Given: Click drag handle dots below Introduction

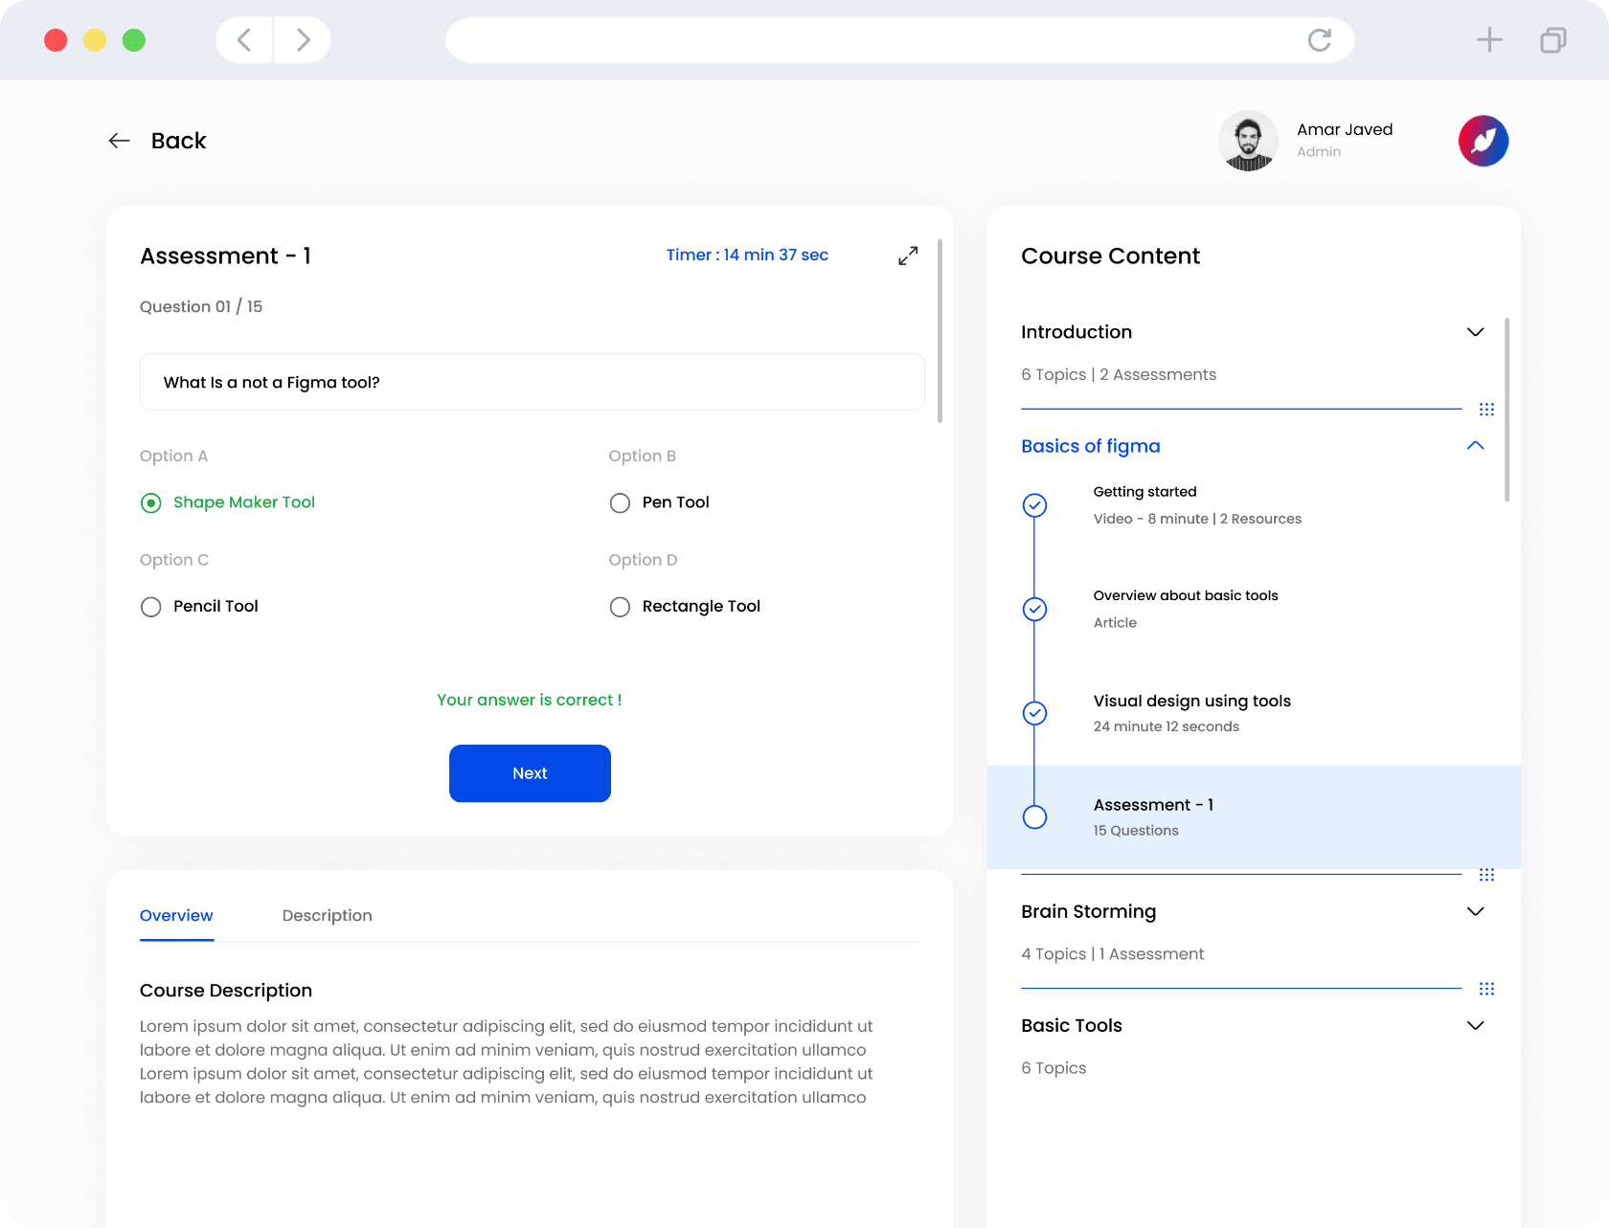Looking at the screenshot, I should 1486,410.
